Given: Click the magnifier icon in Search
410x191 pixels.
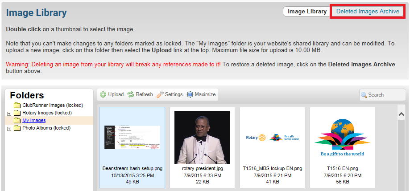Looking at the screenshot, I should click(x=364, y=95).
